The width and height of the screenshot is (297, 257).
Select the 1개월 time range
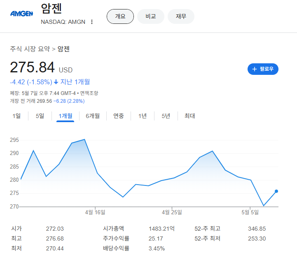[x=65, y=116]
